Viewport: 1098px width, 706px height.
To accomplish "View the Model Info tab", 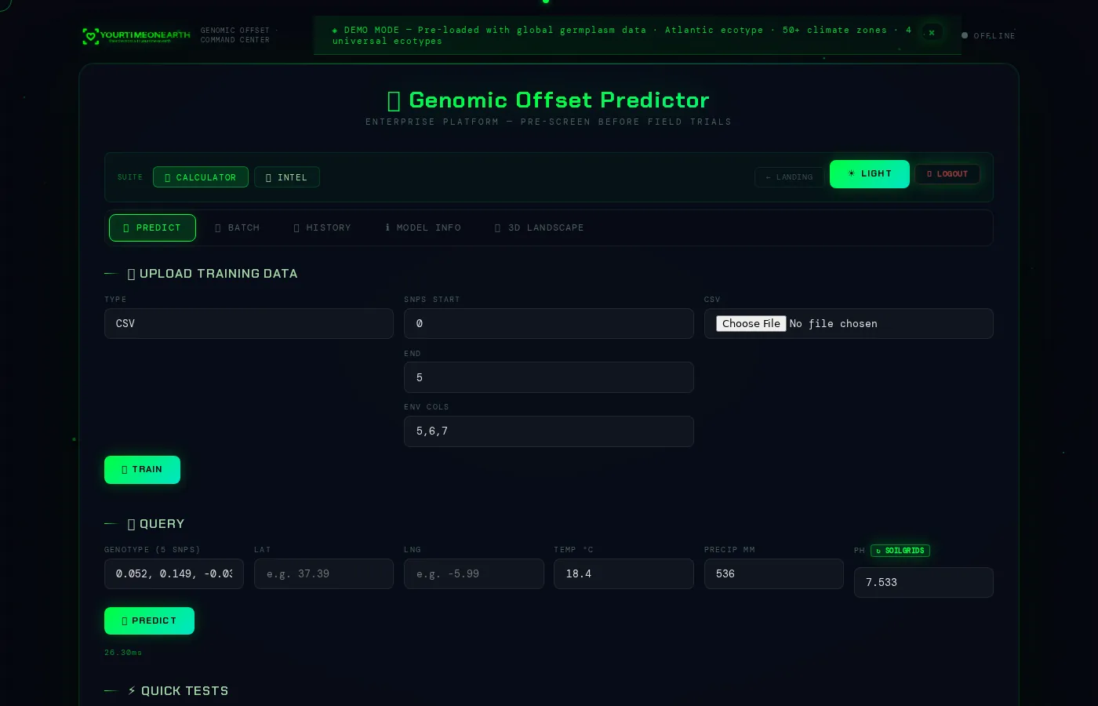I will [423, 228].
